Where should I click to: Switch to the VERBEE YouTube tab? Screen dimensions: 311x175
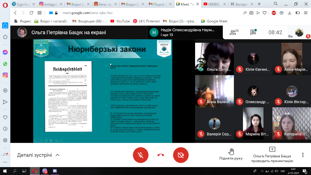[215, 4]
